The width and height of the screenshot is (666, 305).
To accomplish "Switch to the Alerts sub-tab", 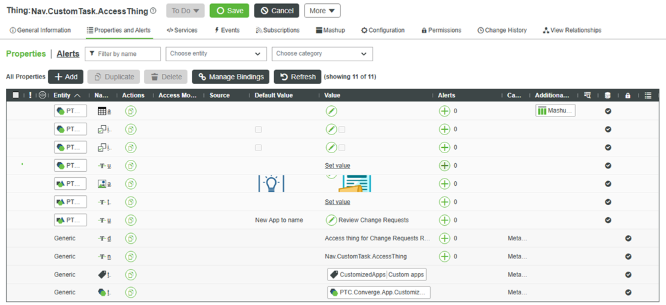I will coord(68,53).
